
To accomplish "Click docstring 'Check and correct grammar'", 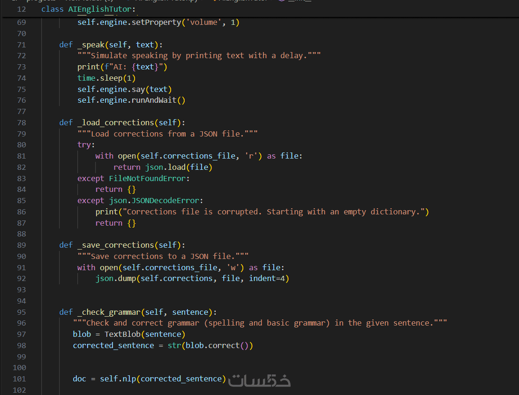I will 260,323.
